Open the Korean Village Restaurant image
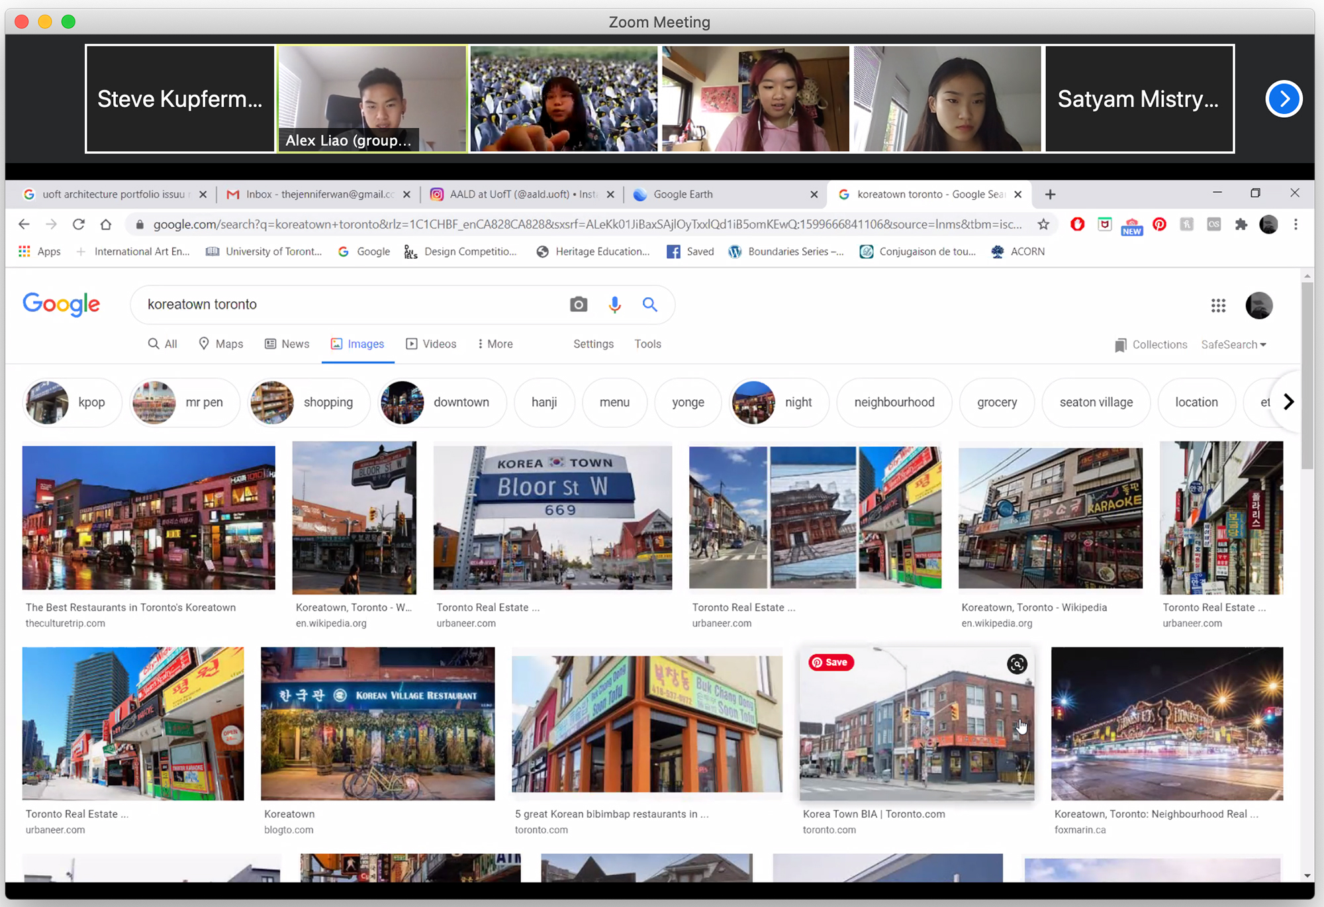The width and height of the screenshot is (1324, 907). [x=378, y=724]
